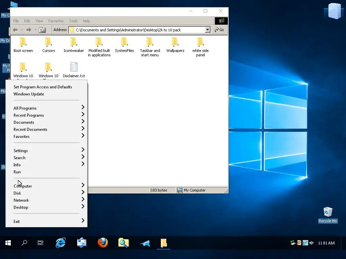This screenshot has height=259, width=346.
Task: Click the paper plane taskbar icon
Action: click(145, 243)
